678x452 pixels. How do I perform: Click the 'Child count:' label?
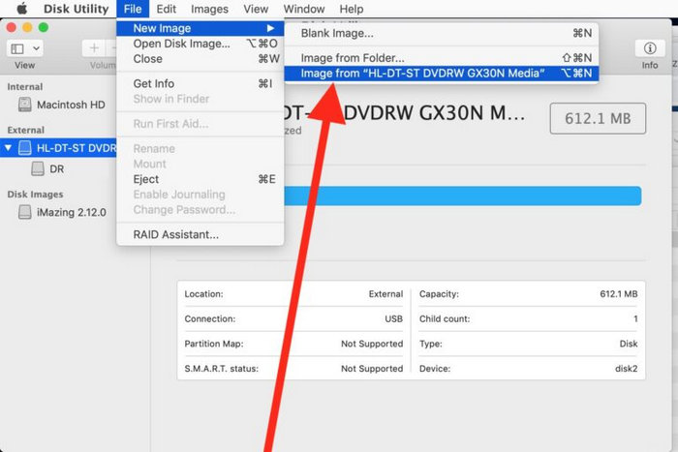(445, 318)
